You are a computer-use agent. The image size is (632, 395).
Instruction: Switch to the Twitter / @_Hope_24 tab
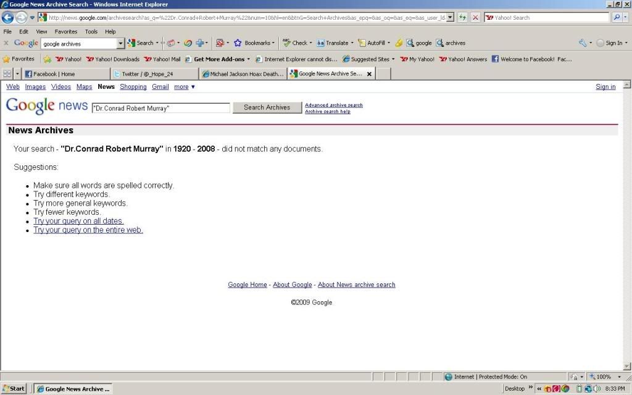pyautogui.click(x=154, y=74)
